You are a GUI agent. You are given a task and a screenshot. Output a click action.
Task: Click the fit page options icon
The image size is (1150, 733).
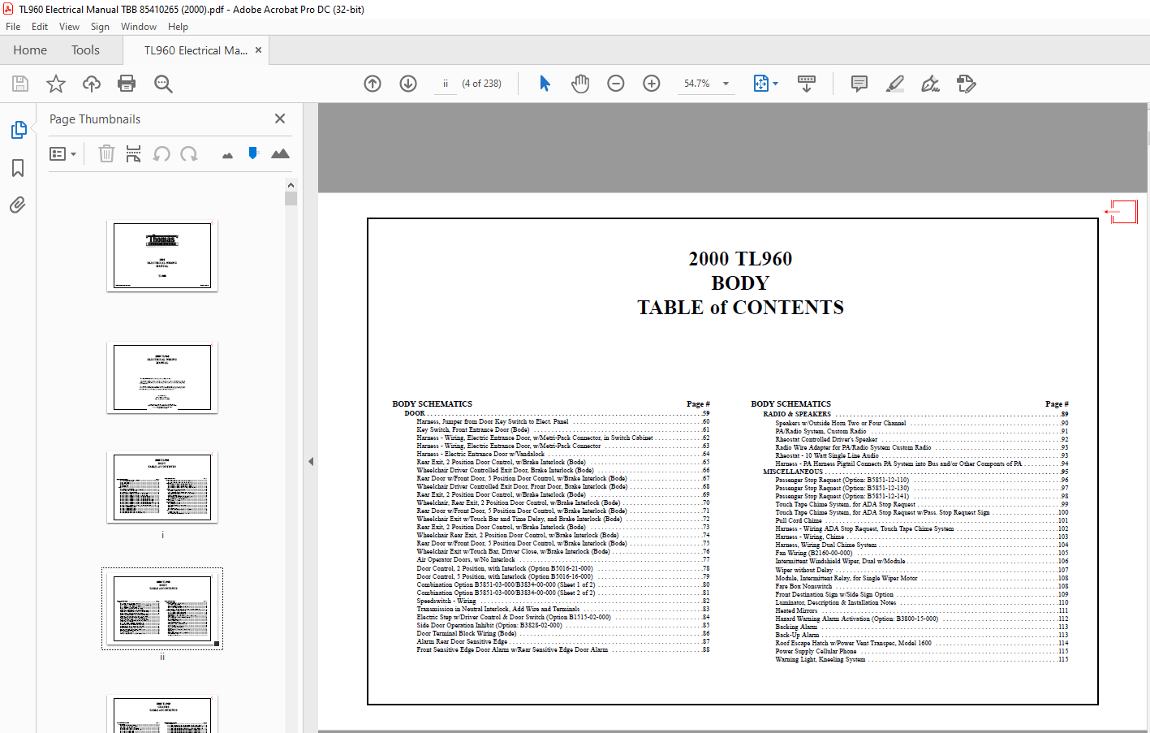(x=761, y=84)
